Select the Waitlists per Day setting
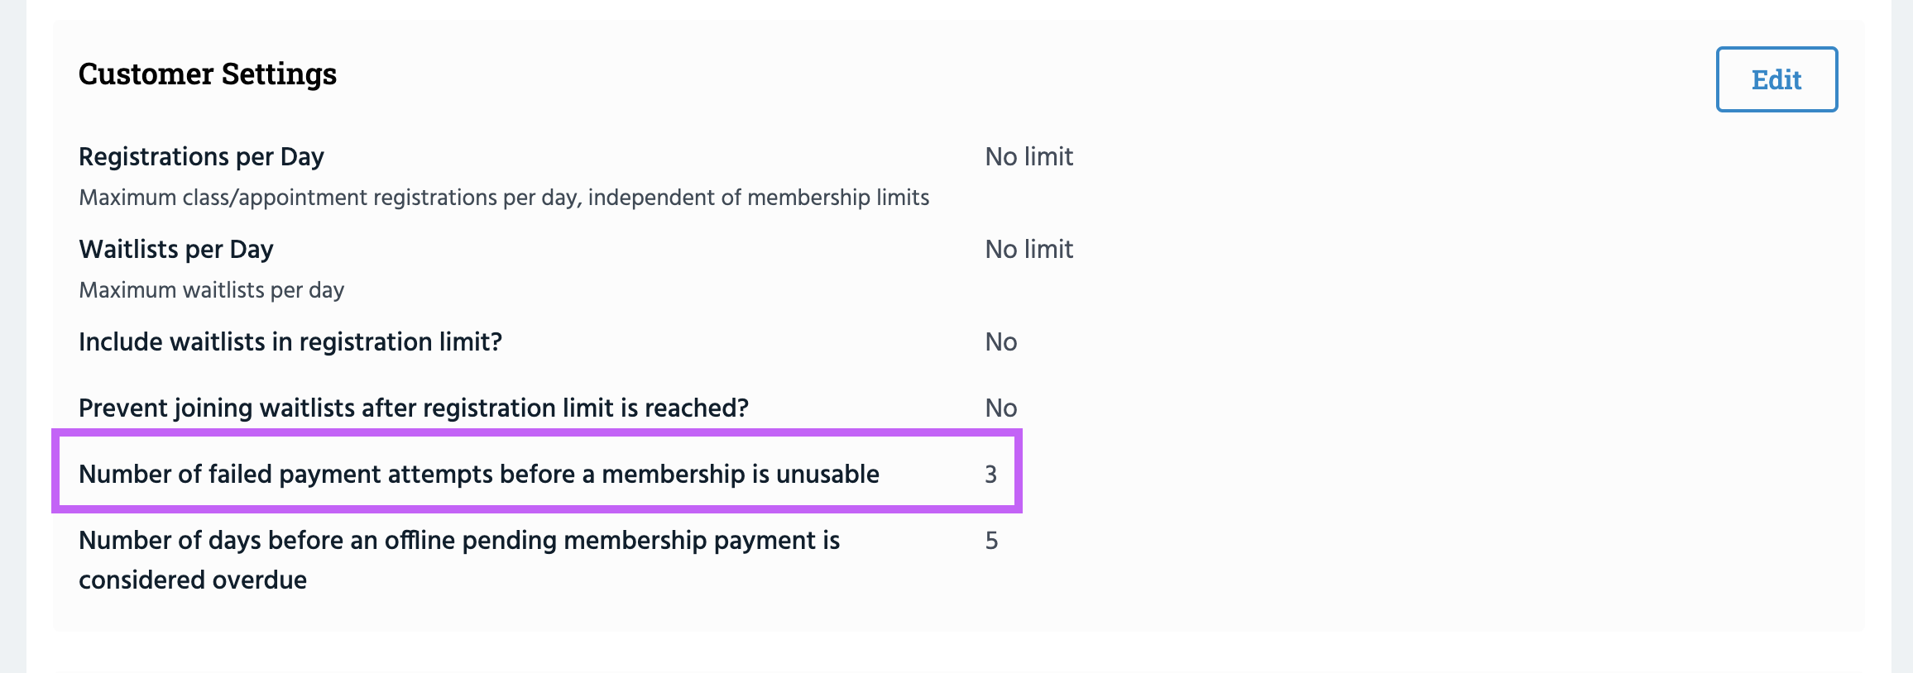This screenshot has width=1913, height=673. 175,249
